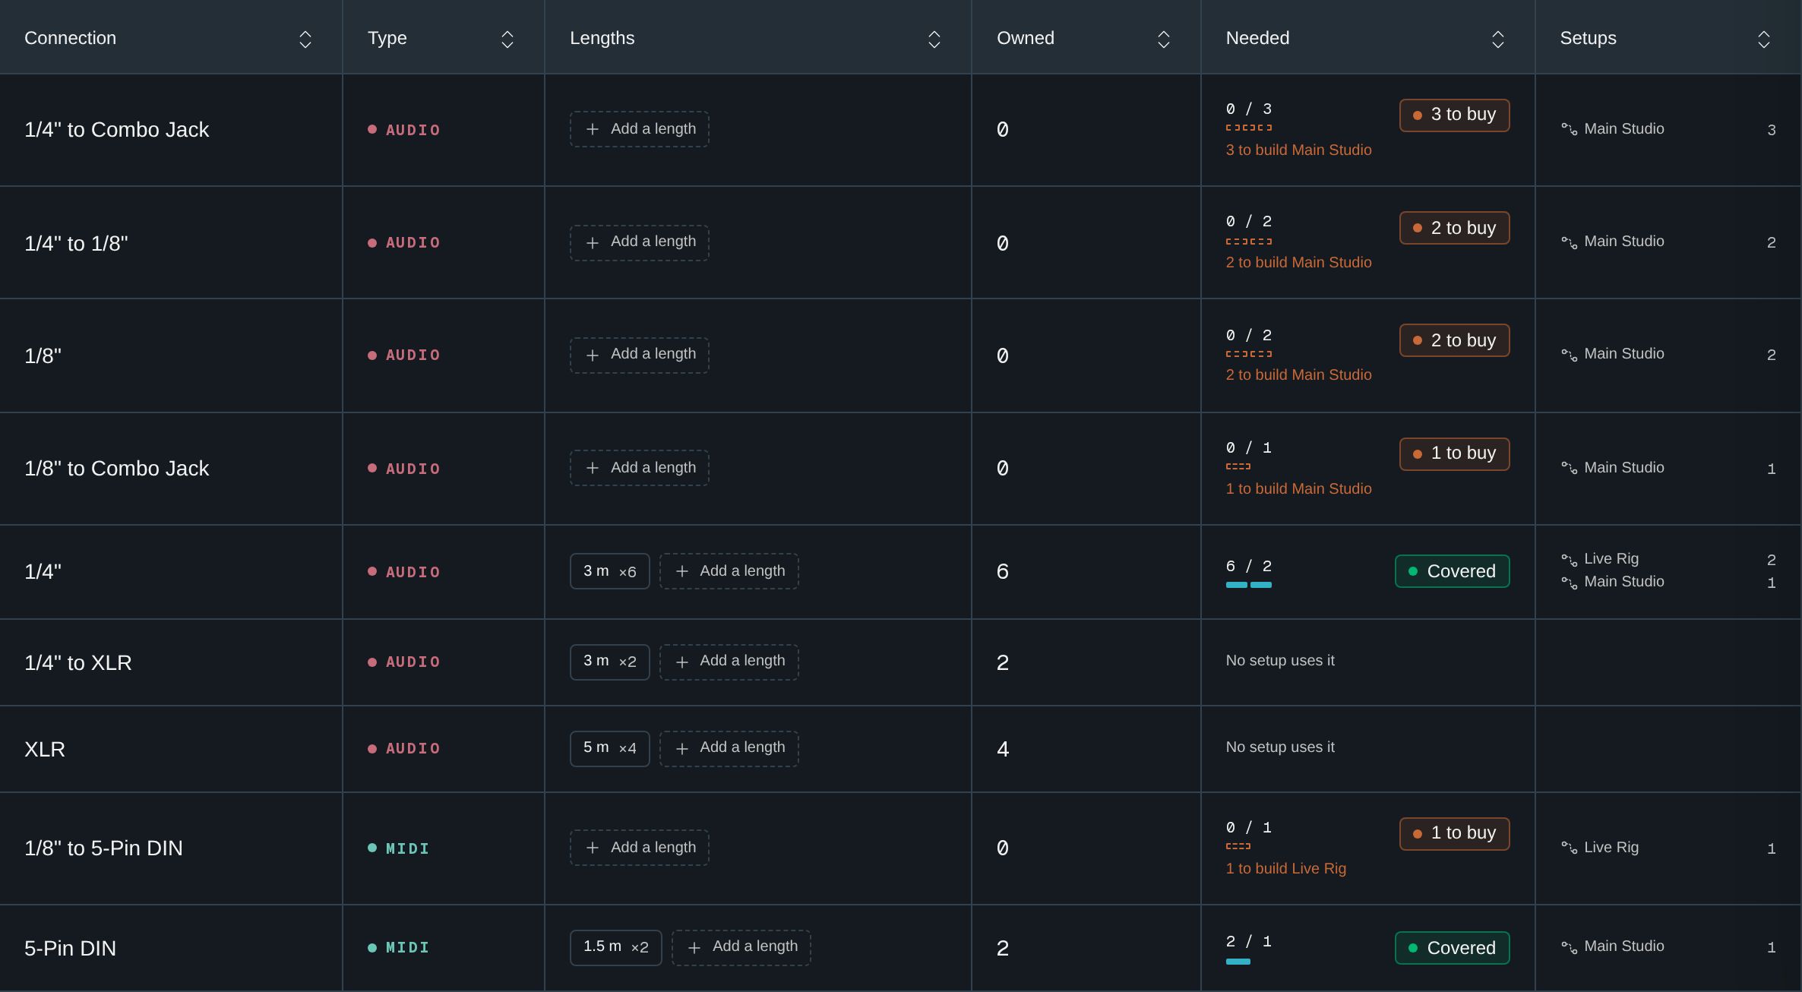Click Covered badge in the 5-Pin DIN row
The width and height of the screenshot is (1802, 992).
point(1452,947)
